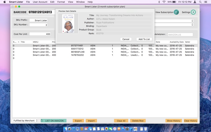Open the Window menu
Image resolution: width=211 pixels, height=132 pixels.
80,2
